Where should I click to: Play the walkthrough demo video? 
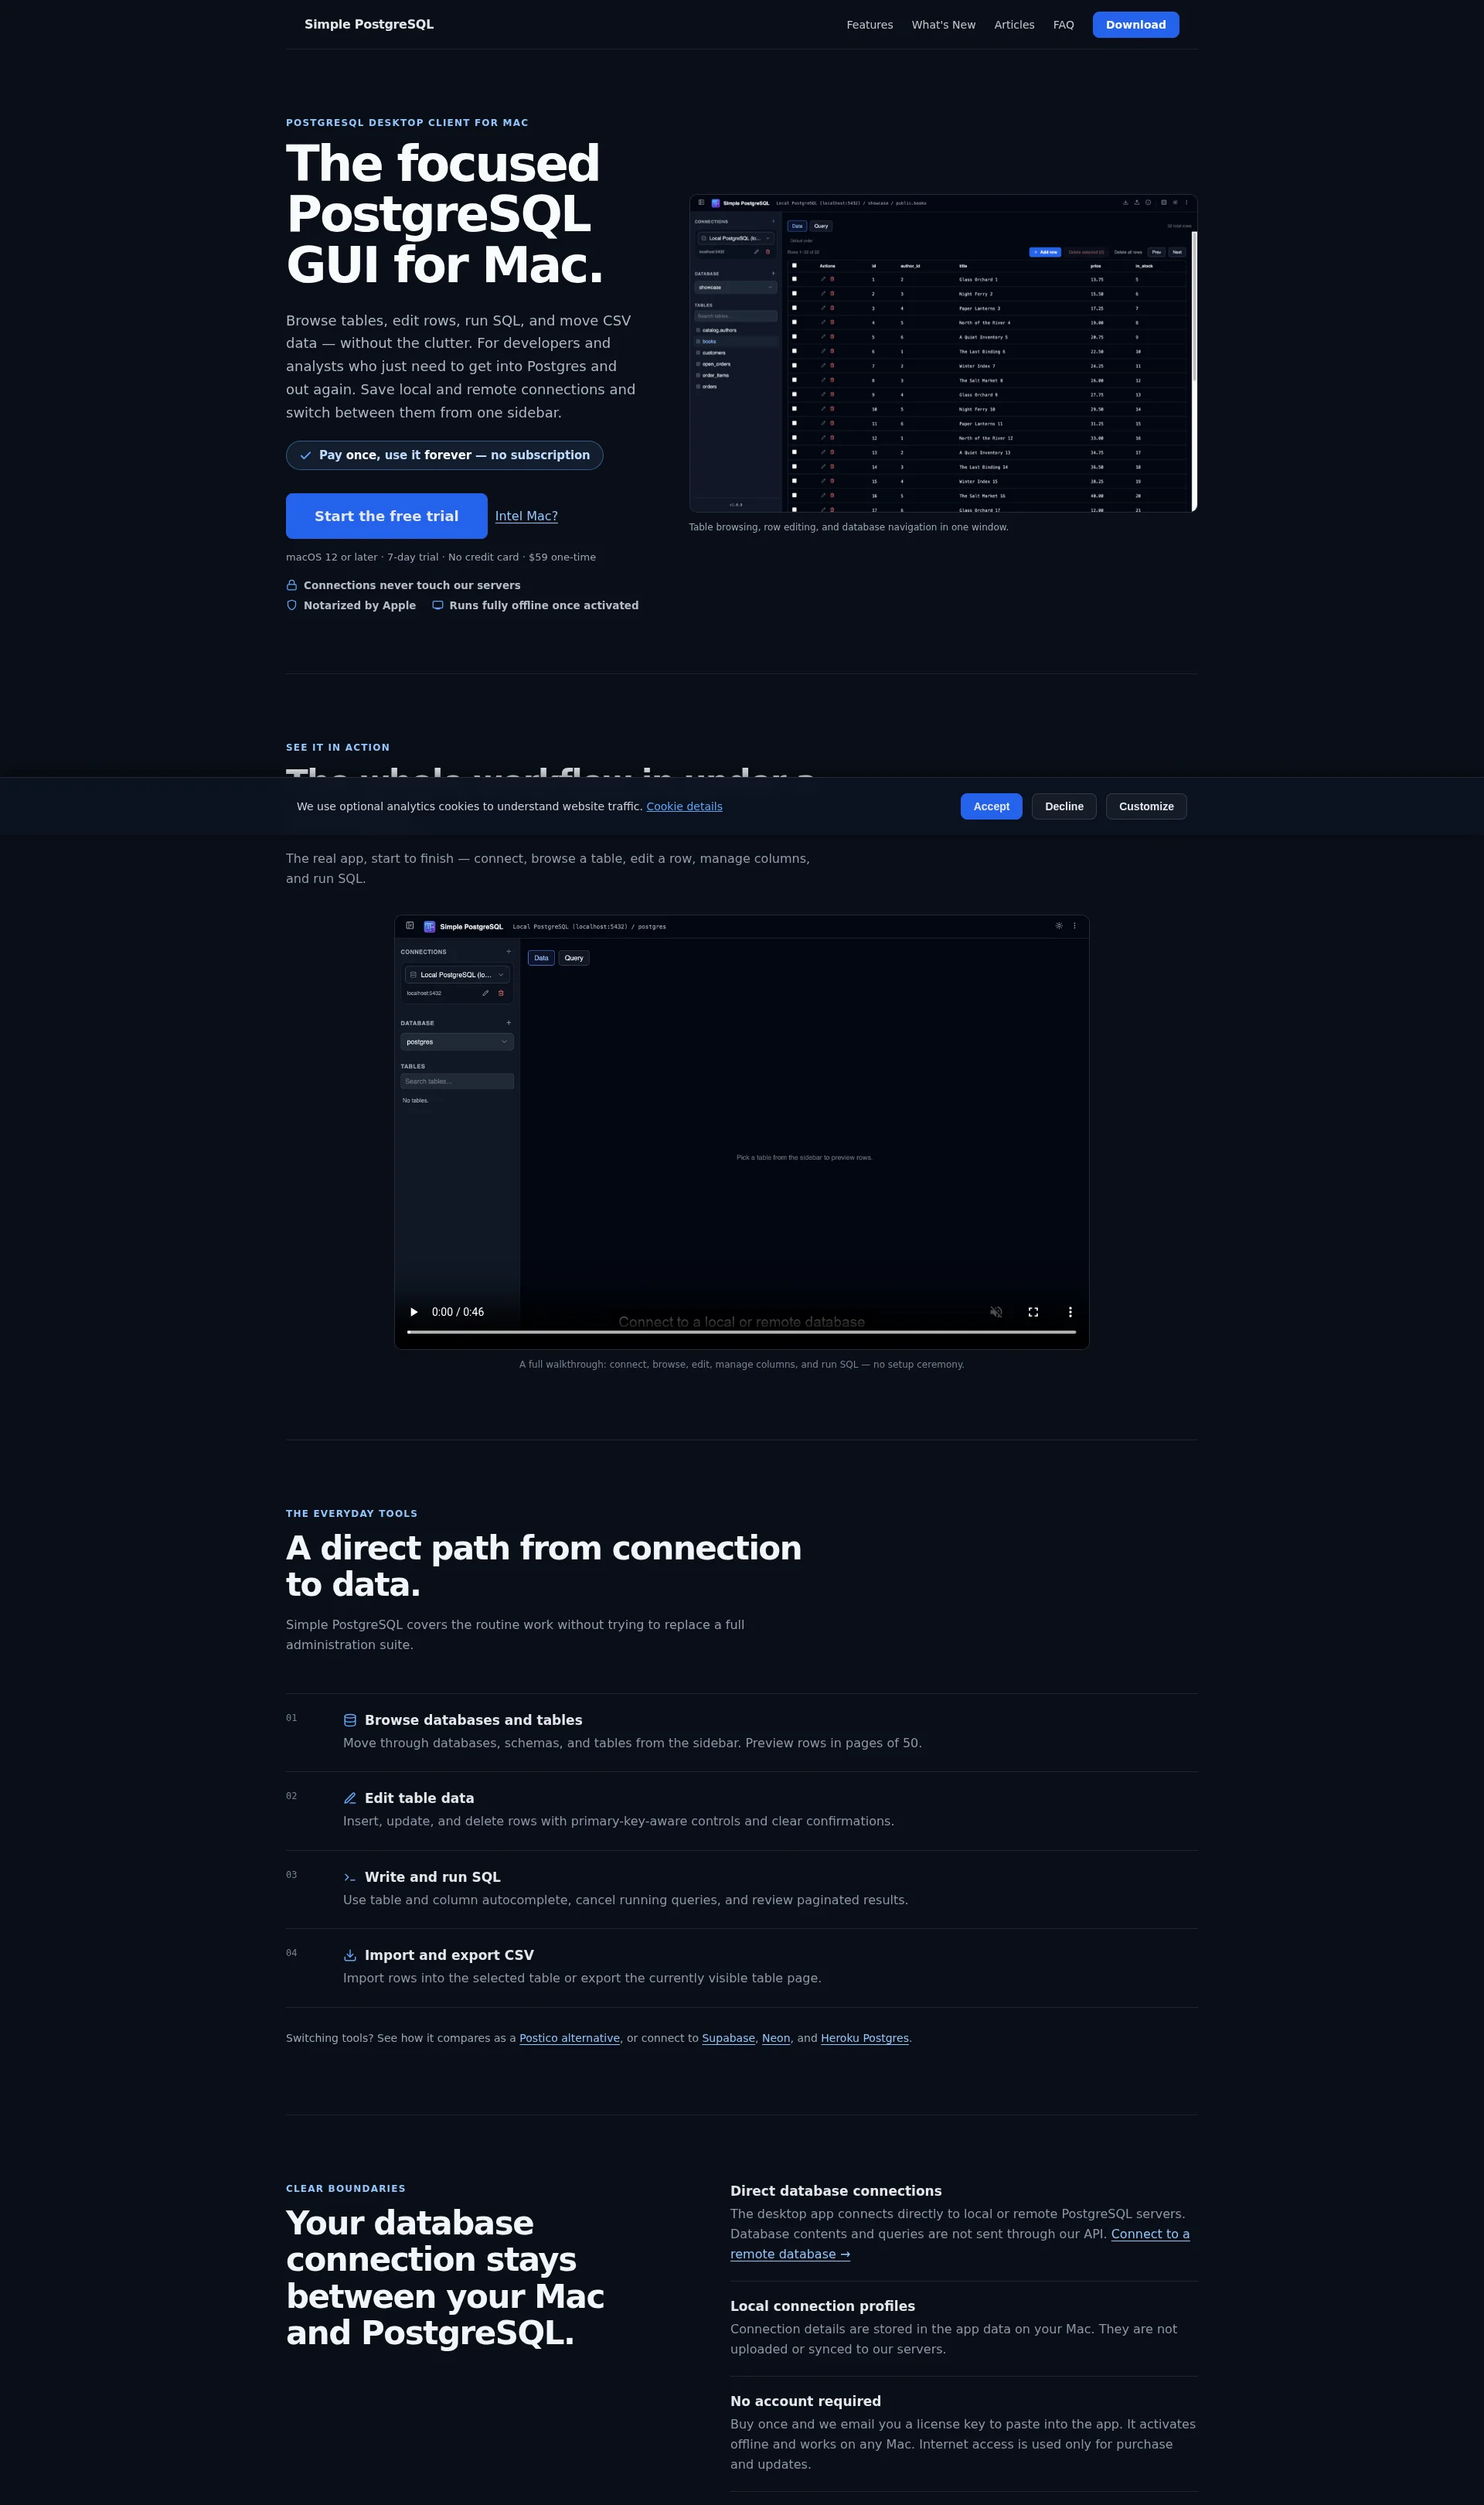pyautogui.click(x=414, y=1312)
